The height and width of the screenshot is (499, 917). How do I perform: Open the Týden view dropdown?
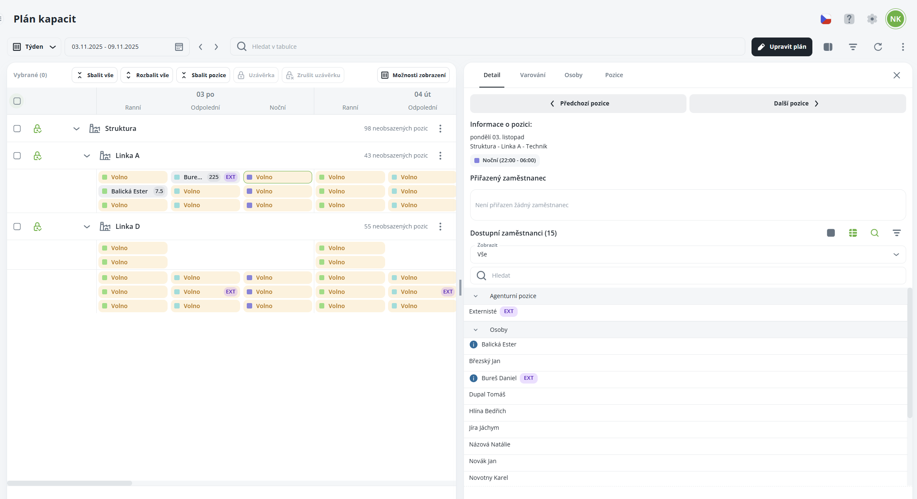point(34,47)
